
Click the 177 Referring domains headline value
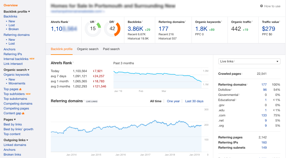click(x=163, y=29)
